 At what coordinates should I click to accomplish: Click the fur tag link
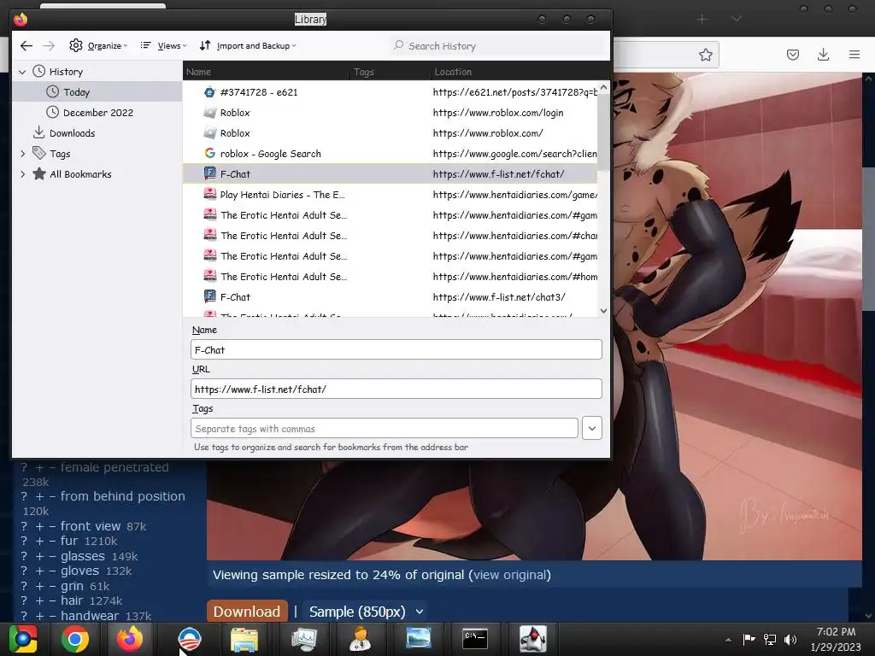69,541
